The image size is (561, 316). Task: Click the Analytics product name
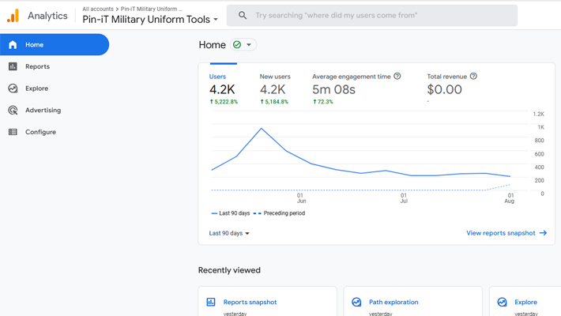(x=47, y=16)
